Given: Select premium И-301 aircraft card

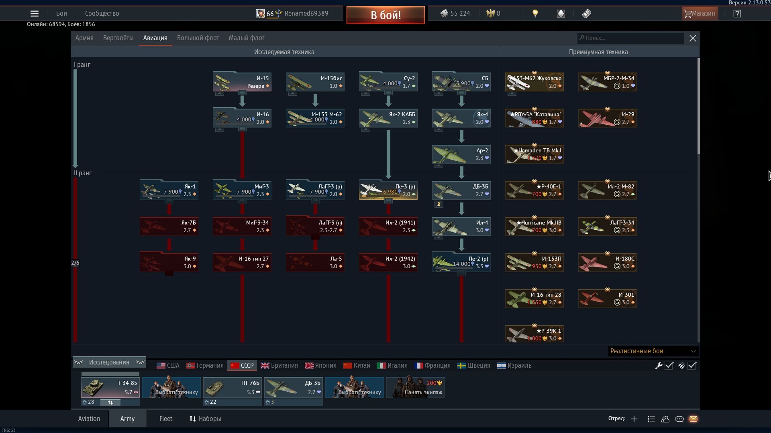Looking at the screenshot, I should tap(608, 299).
